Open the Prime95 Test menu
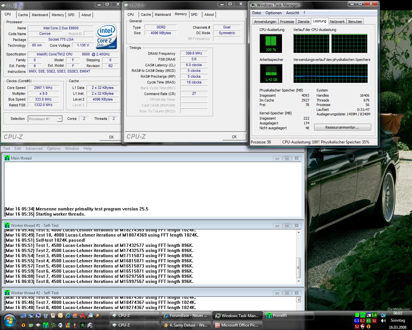 tap(6, 149)
